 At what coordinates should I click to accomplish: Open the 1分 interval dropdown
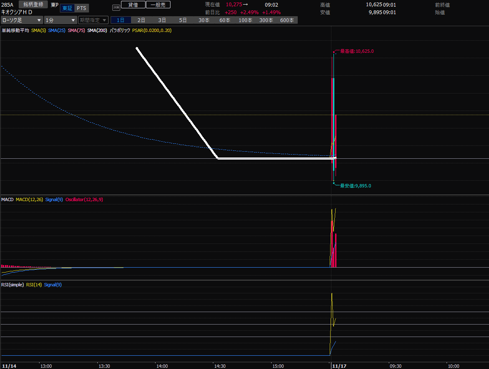click(60, 20)
